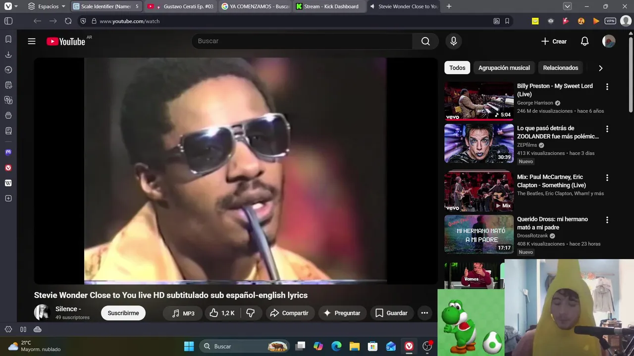Open the Bookmarks panel in sidebar

click(x=8, y=39)
